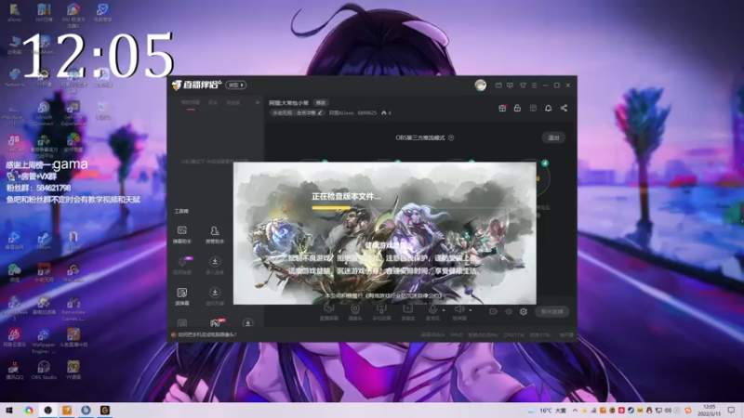Click the share icon in streaming header
The image size is (744, 418).
[564, 108]
